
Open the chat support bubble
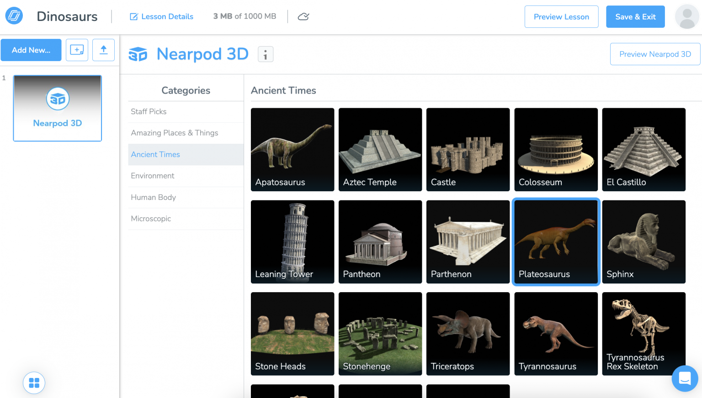click(684, 378)
